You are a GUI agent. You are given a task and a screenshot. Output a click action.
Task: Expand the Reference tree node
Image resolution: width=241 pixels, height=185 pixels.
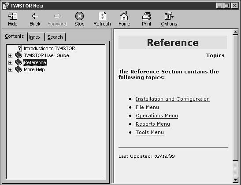[10, 62]
